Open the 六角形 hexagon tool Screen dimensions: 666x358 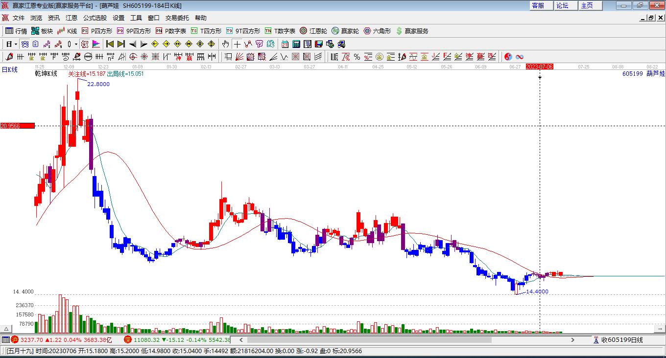377,31
